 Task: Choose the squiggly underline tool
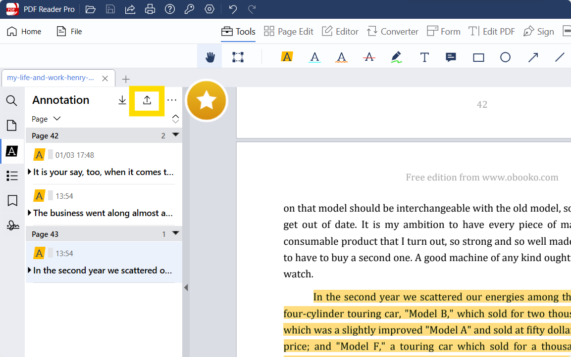[x=341, y=57]
